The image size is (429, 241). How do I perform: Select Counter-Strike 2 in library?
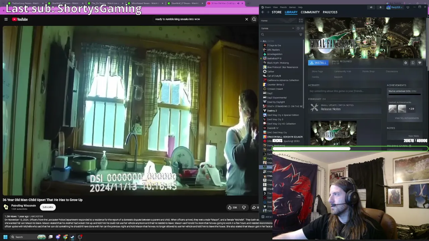click(x=275, y=85)
